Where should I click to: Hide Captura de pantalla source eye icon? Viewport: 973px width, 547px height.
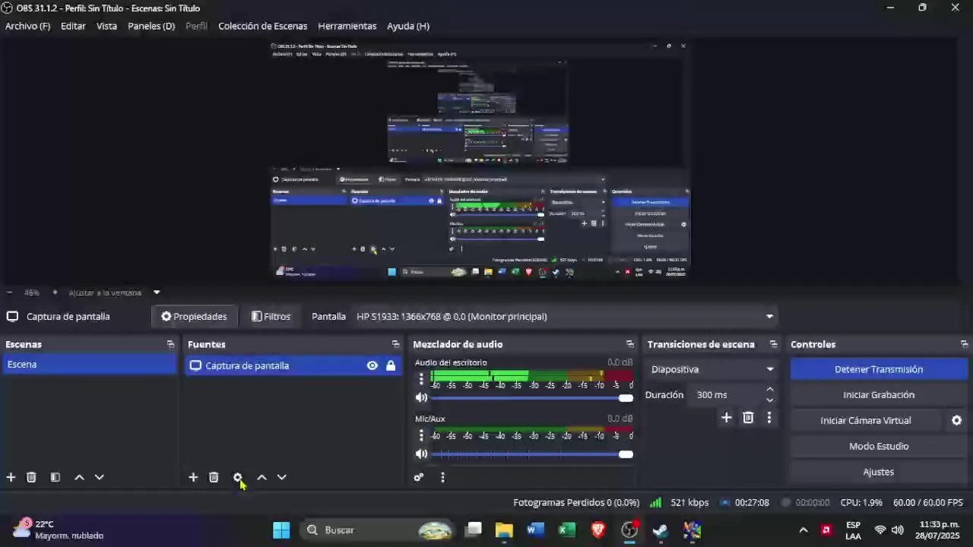[372, 365]
